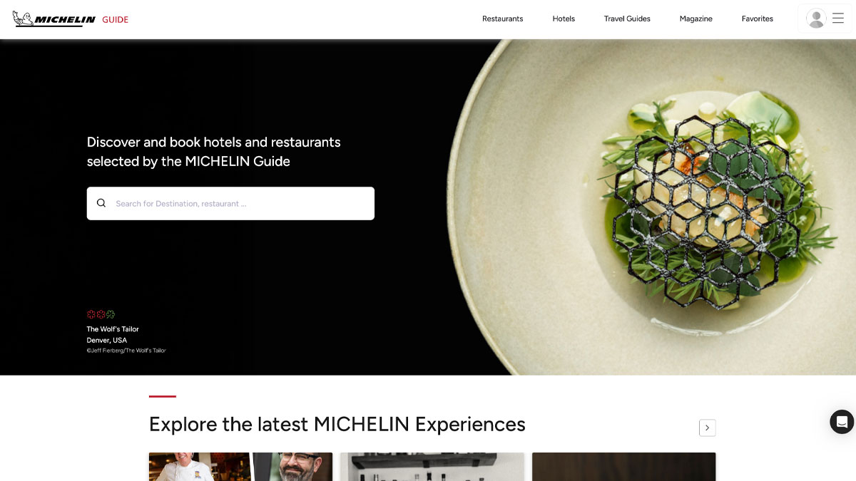
Task: Open the user profile avatar icon
Action: [816, 19]
